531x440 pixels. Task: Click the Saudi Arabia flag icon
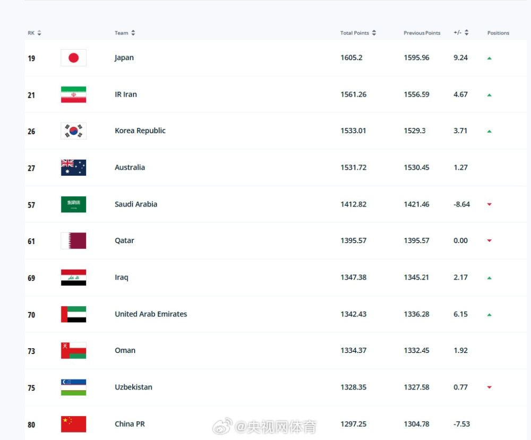73,204
